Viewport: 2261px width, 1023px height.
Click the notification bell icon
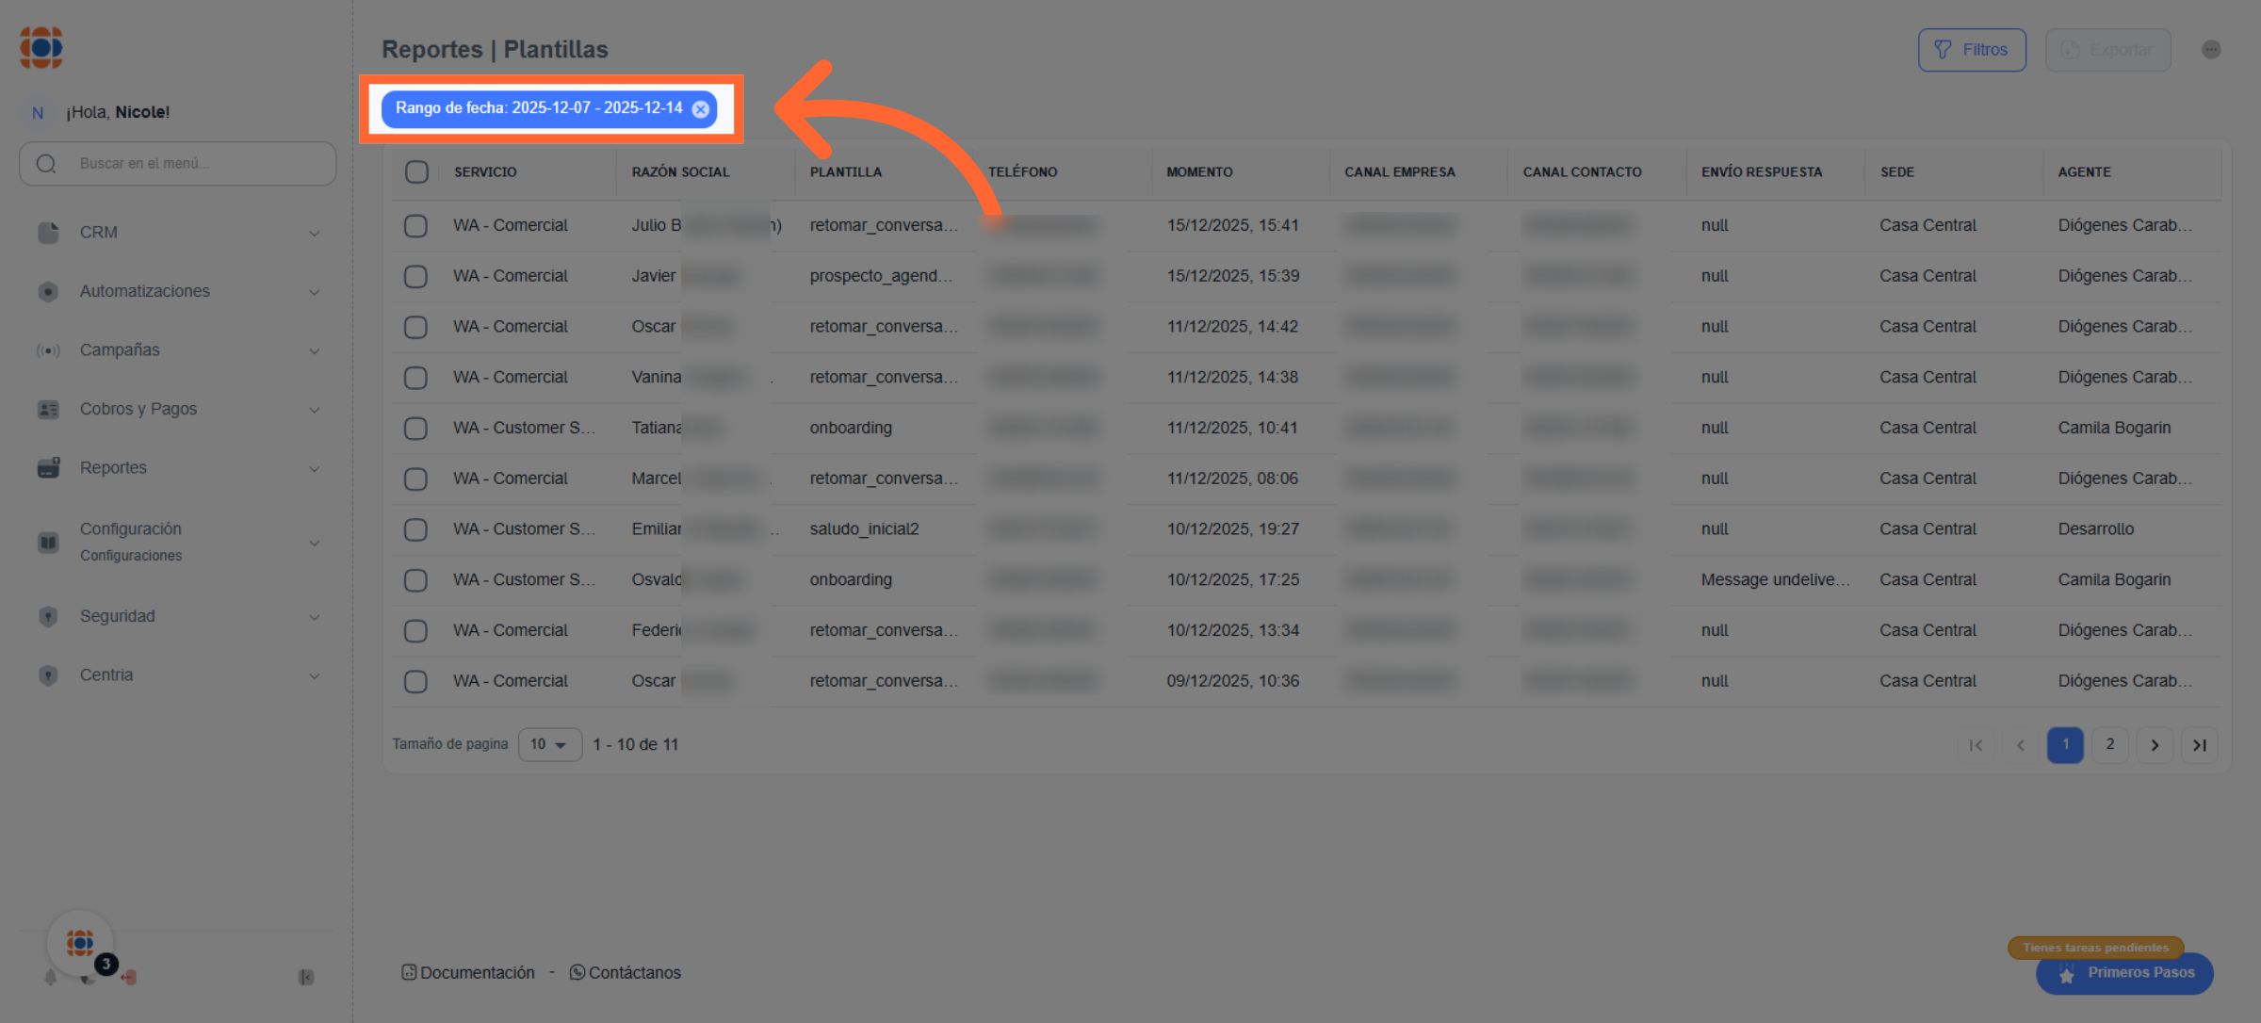[x=51, y=978]
